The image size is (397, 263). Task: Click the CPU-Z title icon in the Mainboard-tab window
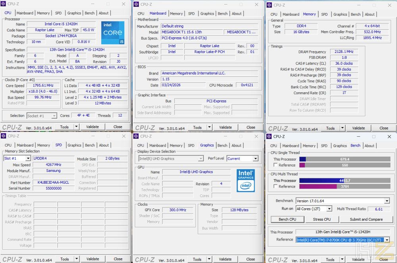pyautogui.click(x=136, y=4)
